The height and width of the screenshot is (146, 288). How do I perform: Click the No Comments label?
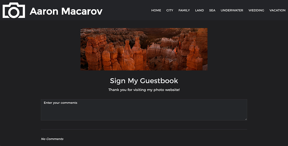tap(52, 139)
